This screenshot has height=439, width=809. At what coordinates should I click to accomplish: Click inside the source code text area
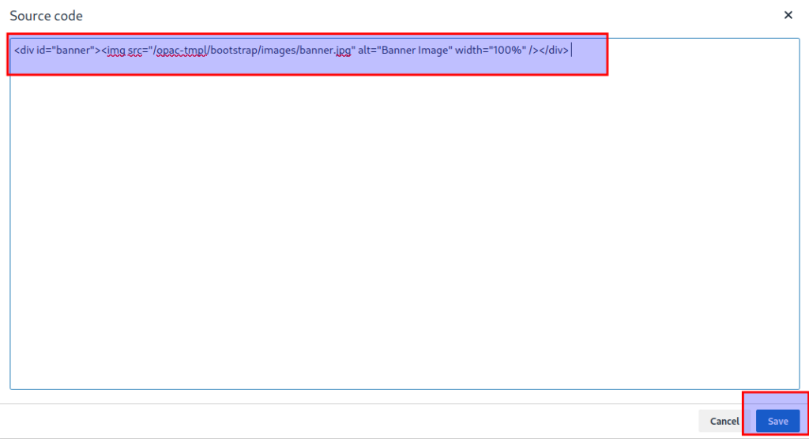(404, 213)
